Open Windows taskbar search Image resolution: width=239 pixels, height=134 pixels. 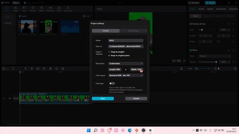point(96,130)
